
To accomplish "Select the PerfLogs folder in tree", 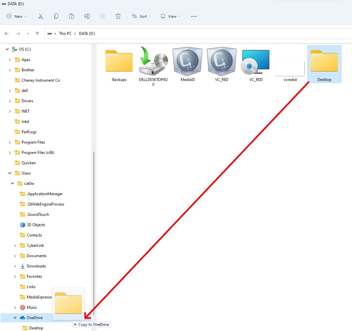I will click(x=25, y=132).
